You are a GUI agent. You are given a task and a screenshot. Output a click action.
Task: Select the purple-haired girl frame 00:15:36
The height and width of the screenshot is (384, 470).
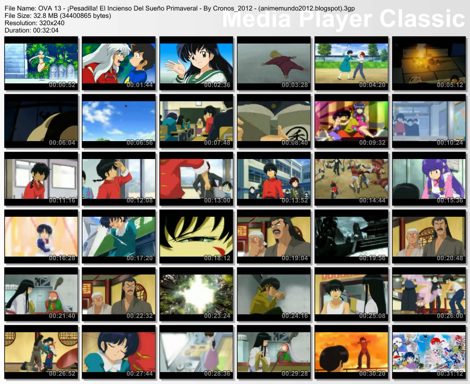pos(429,179)
